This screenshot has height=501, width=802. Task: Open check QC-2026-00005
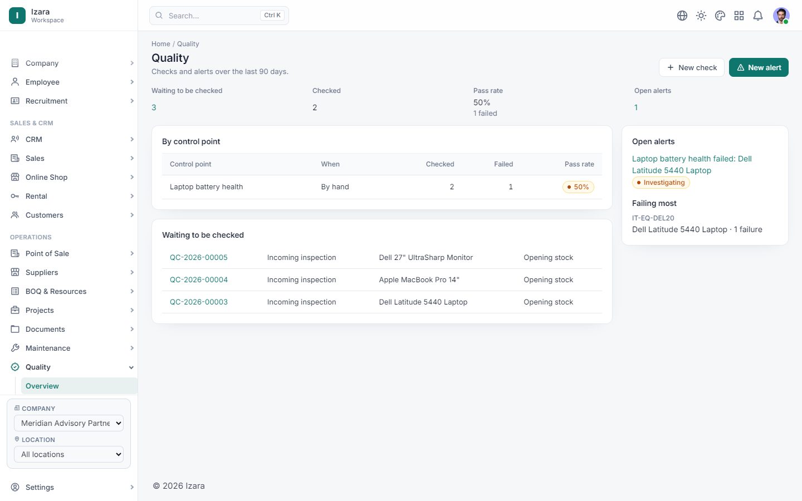click(199, 257)
